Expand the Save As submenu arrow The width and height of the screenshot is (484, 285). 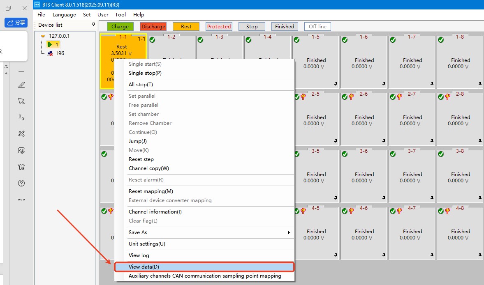tap(289, 232)
